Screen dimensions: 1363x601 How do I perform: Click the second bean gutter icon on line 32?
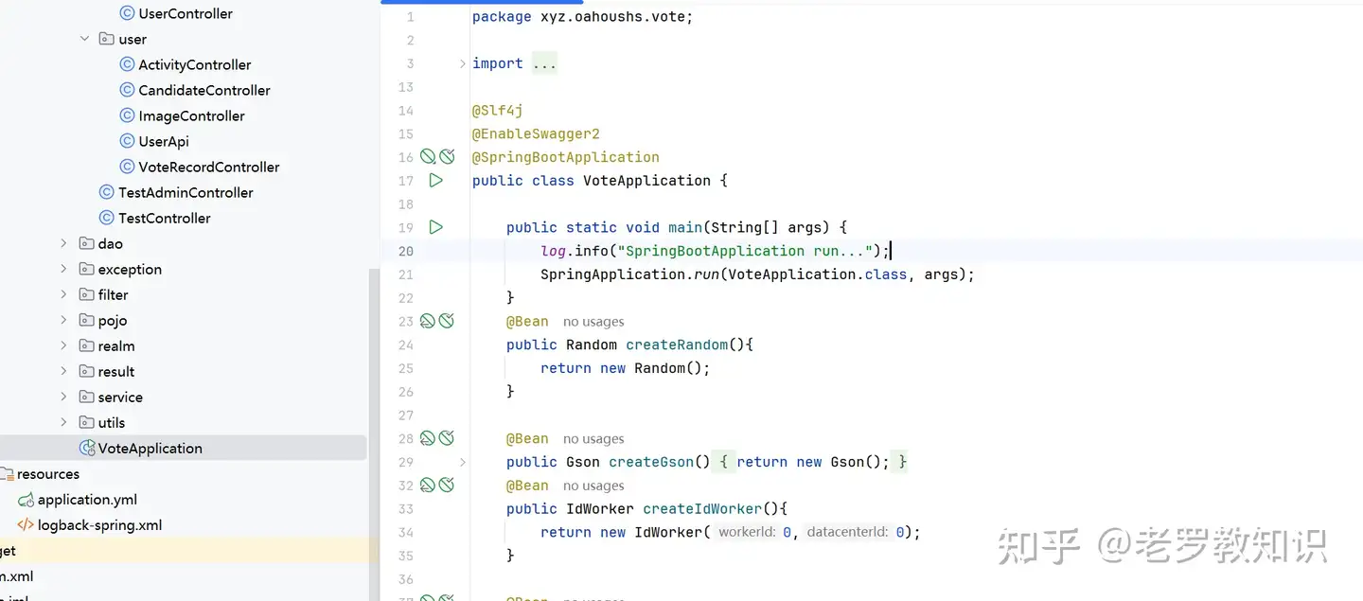[447, 485]
